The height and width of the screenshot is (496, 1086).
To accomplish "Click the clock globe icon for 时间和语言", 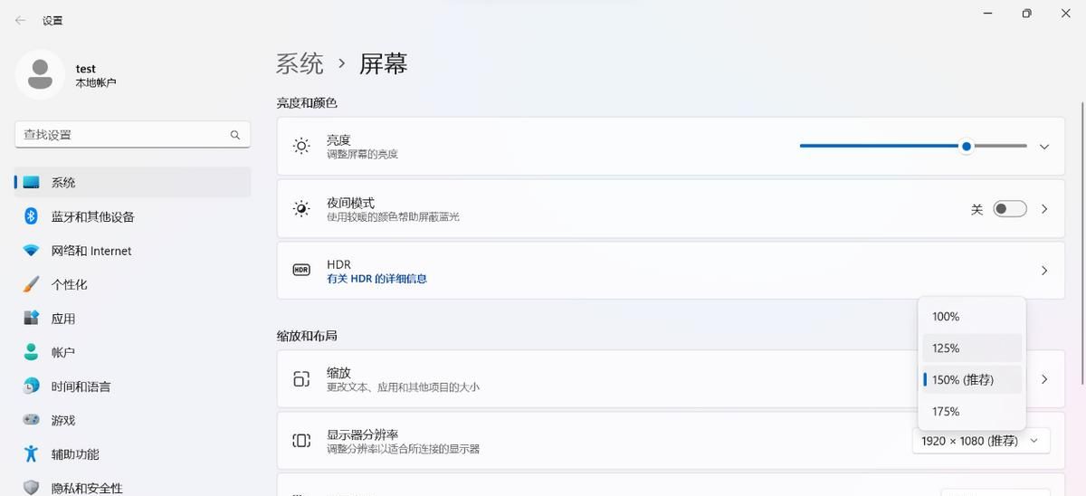I will point(32,386).
